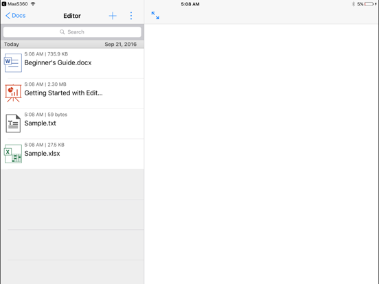The image size is (379, 284).
Task: Open the Word icon for Beginner's Guide.docx
Action: (13, 63)
